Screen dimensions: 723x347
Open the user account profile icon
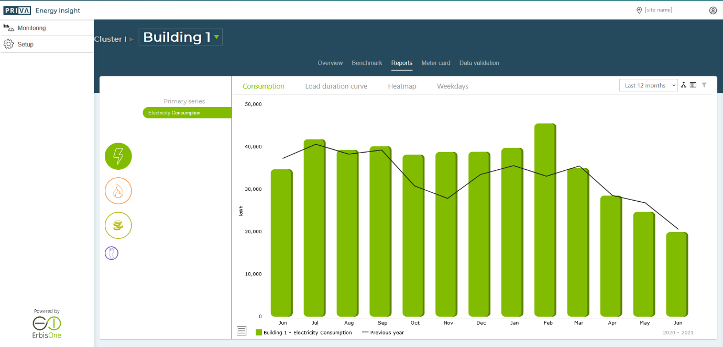pos(713,10)
